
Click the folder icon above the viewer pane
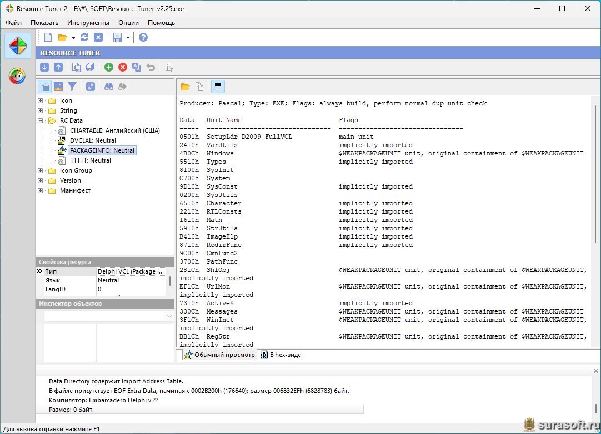pos(185,87)
